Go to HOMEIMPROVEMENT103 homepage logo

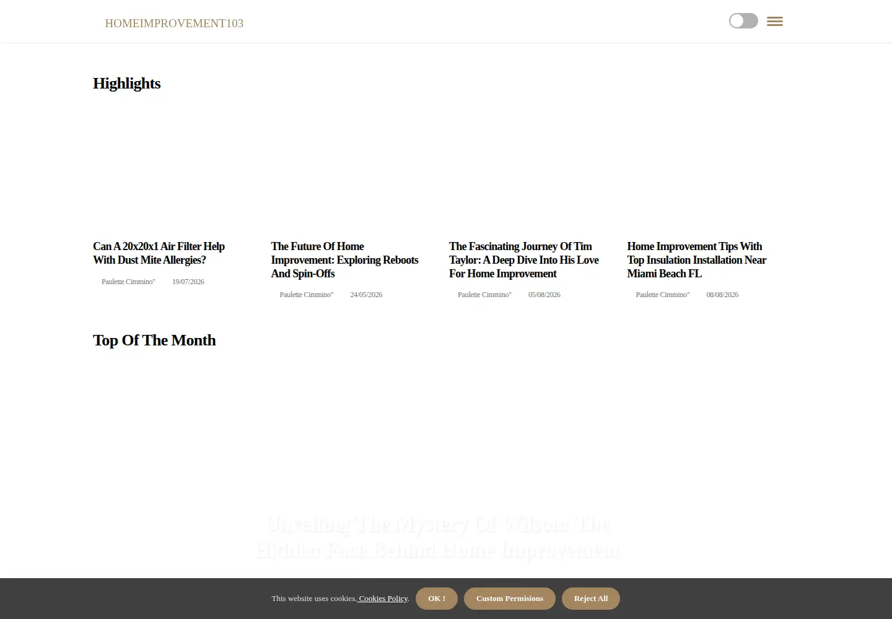pyautogui.click(x=174, y=24)
